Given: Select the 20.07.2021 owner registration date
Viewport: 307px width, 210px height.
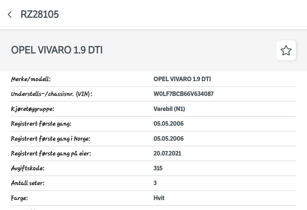Looking at the screenshot, I should coord(167,153).
